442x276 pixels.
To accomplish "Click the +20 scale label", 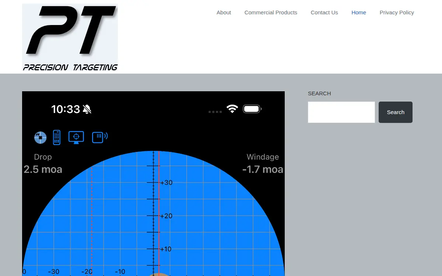I will (x=166, y=216).
